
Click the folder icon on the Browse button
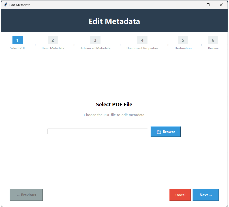click(159, 132)
